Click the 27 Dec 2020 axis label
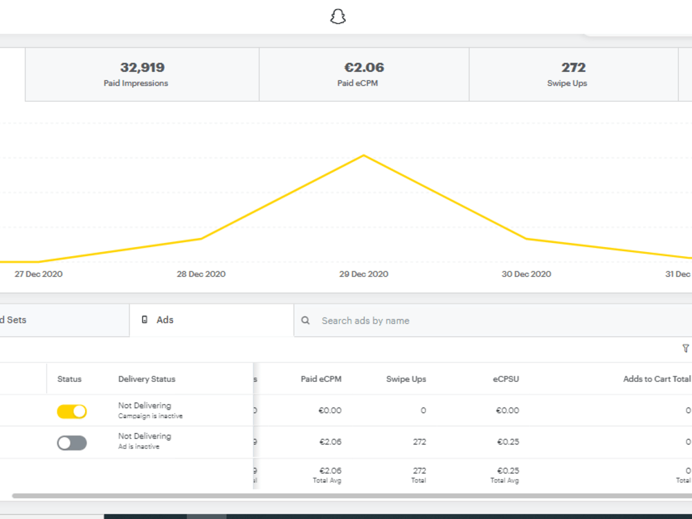This screenshot has height=519, width=692. click(38, 274)
